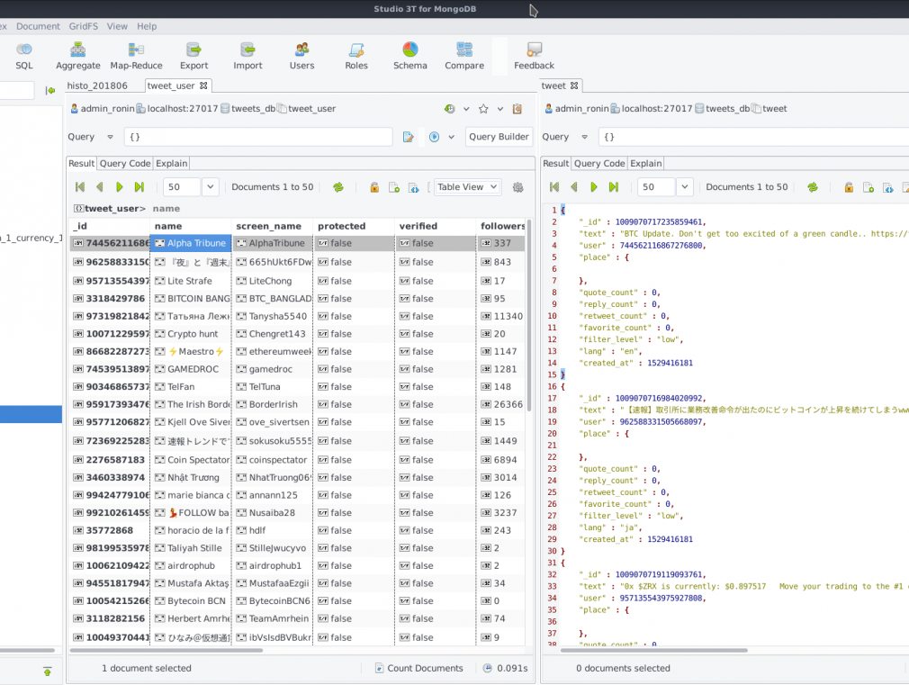Click the tweet panel query input field

point(753,137)
